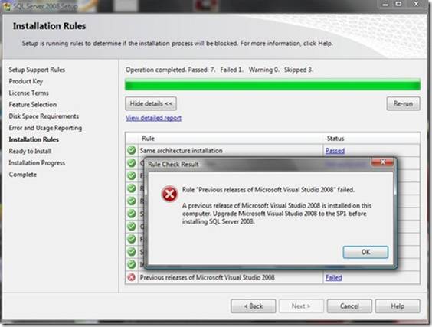
Task: Click the Same architecture installation rule text
Action: tap(181, 151)
